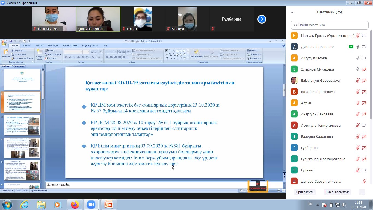
Task: Click the Office button in PowerPoint
Action: 4,43
